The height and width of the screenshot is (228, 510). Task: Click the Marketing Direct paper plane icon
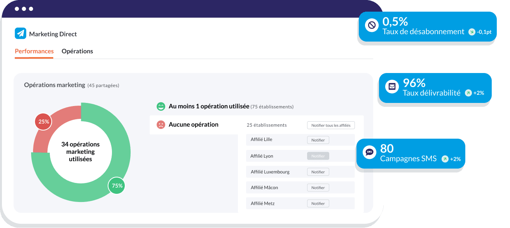(x=20, y=34)
